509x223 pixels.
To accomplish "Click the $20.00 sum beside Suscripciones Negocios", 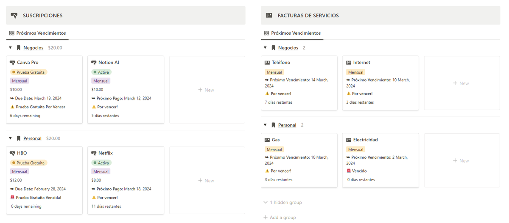I will tap(55, 48).
